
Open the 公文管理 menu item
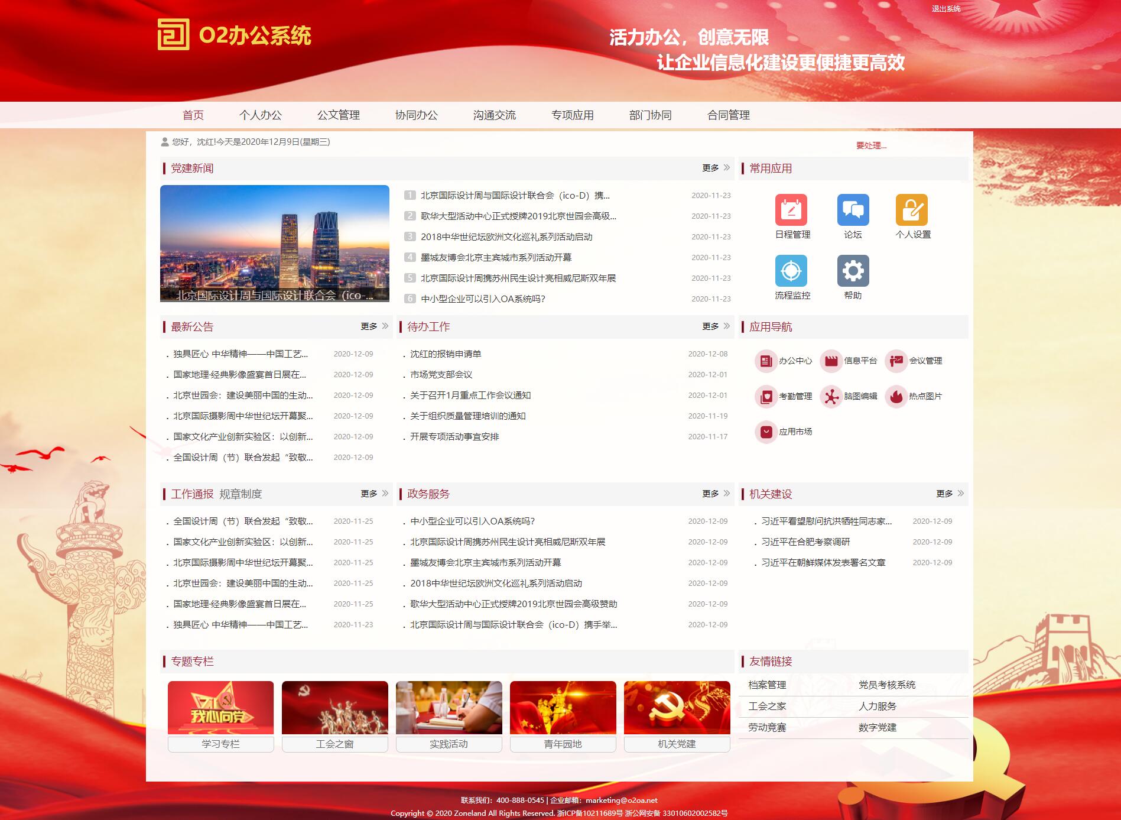click(338, 115)
